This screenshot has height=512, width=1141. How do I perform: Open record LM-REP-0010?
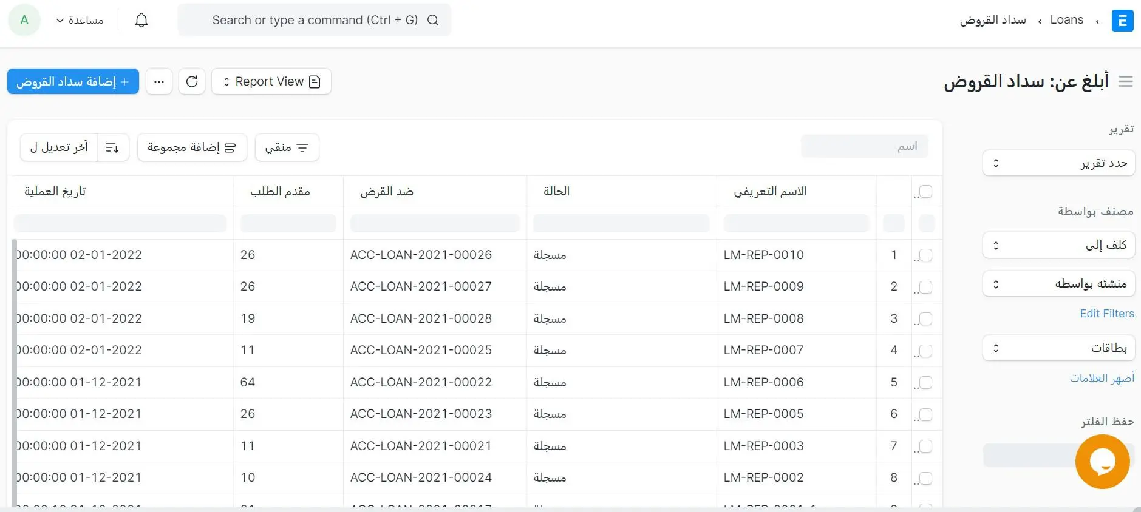tap(763, 255)
